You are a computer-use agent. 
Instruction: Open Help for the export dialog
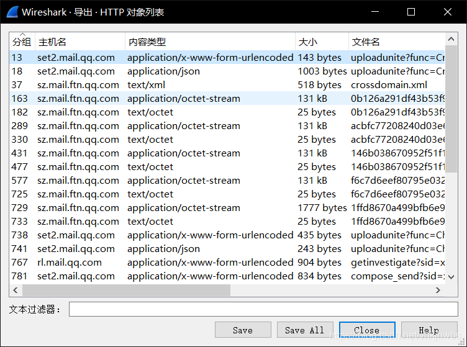coord(428,330)
